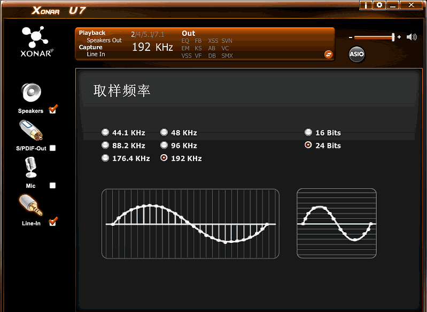Close the Xonar U7 window
The height and width of the screenshot is (312, 427).
[x=412, y=5]
